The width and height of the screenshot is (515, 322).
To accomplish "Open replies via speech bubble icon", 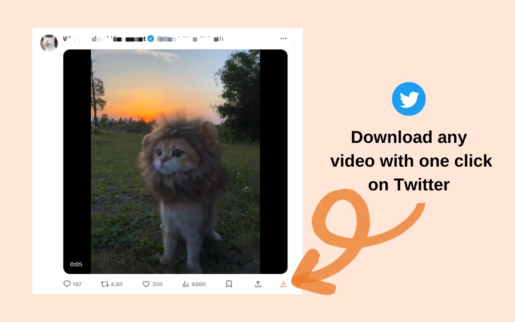I will pos(67,284).
